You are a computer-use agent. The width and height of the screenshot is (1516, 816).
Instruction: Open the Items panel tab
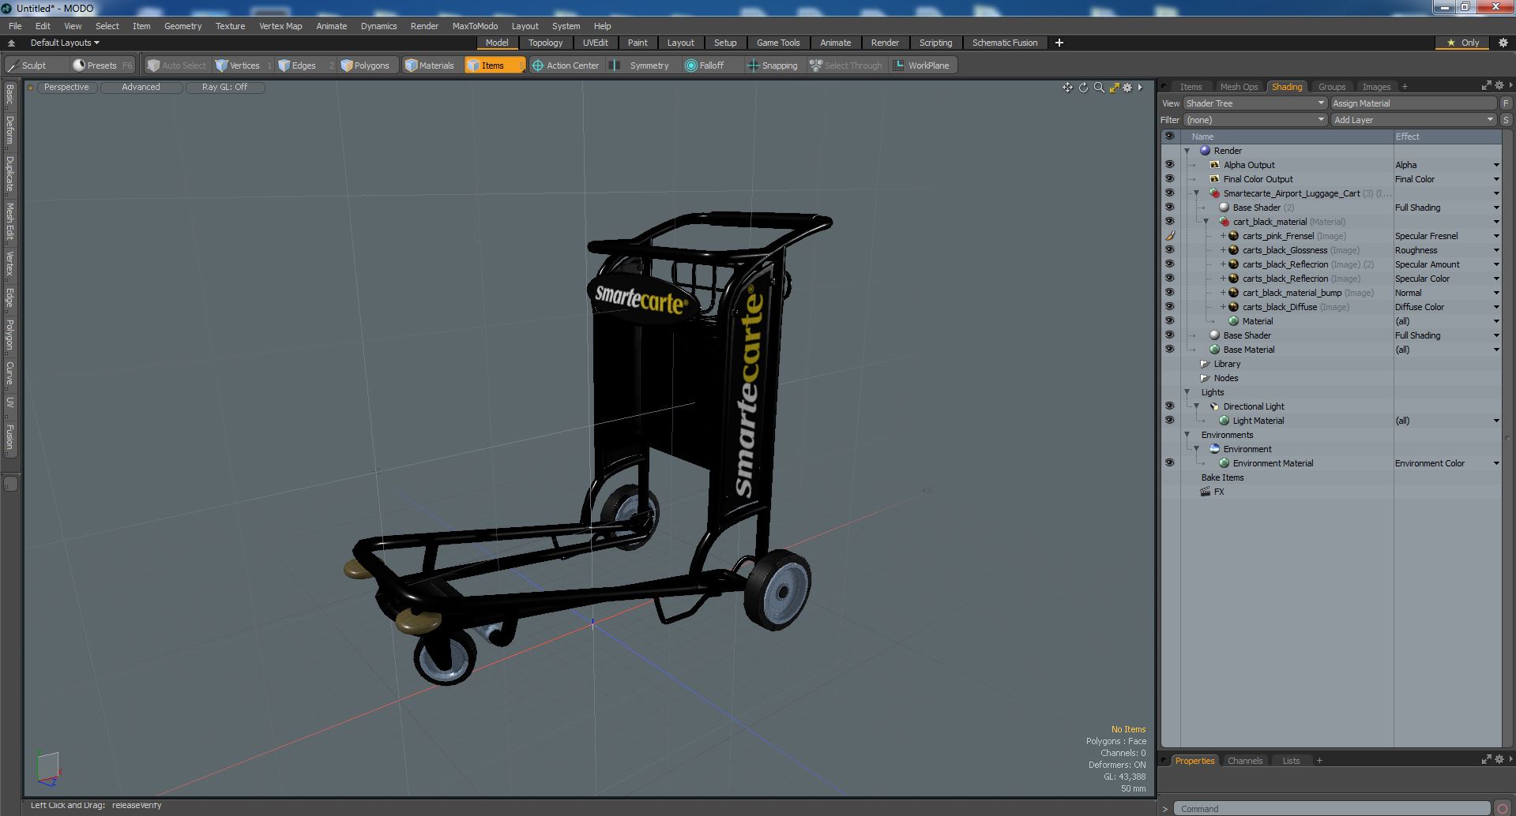coord(1191,87)
